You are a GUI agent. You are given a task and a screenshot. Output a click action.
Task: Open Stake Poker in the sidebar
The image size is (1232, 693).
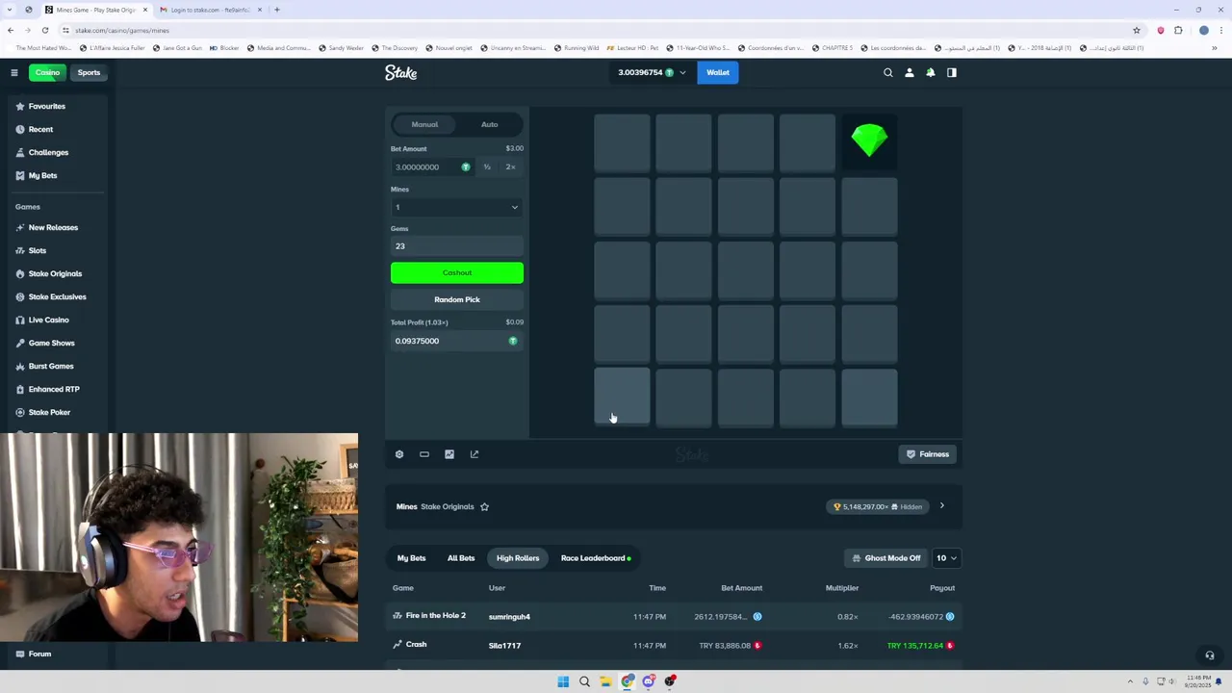[49, 412]
